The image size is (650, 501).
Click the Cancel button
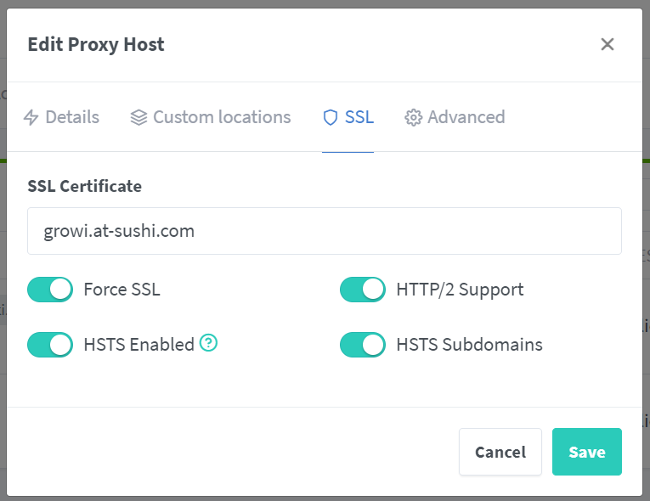[x=500, y=452]
